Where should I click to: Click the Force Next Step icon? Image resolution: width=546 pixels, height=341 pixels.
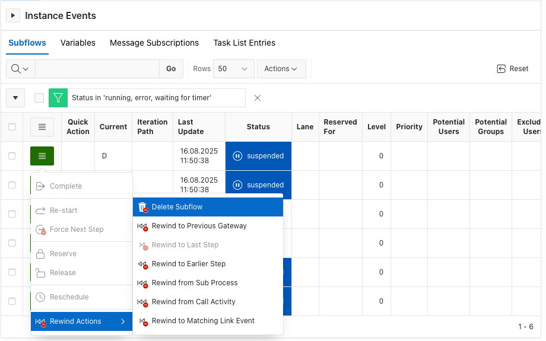click(x=41, y=230)
